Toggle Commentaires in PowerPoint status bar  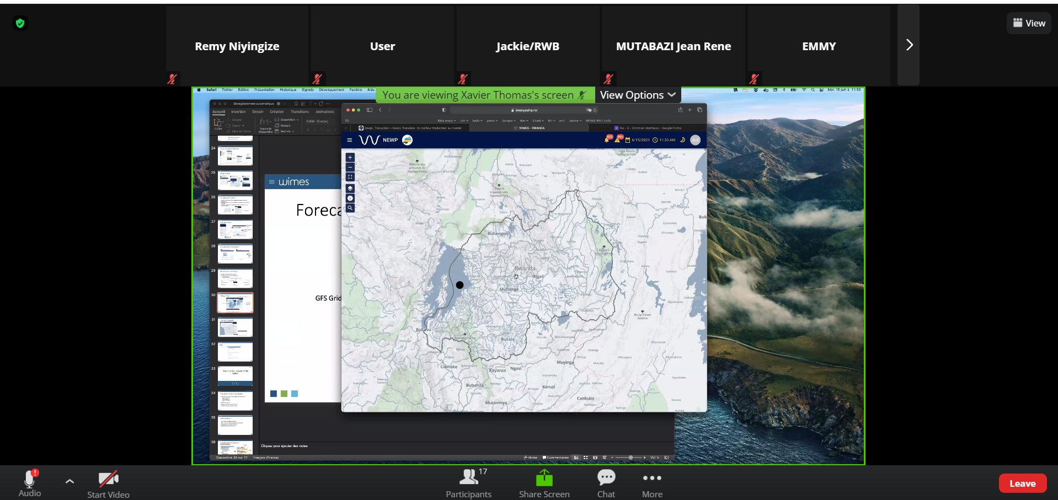pos(555,458)
